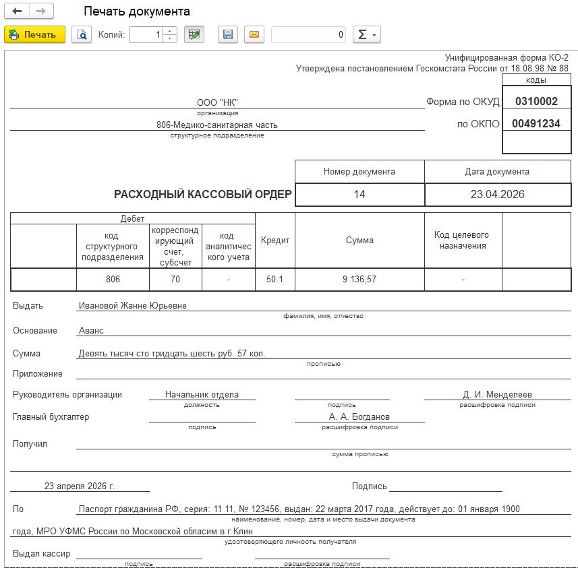Go forward with the right arrow button

point(41,11)
